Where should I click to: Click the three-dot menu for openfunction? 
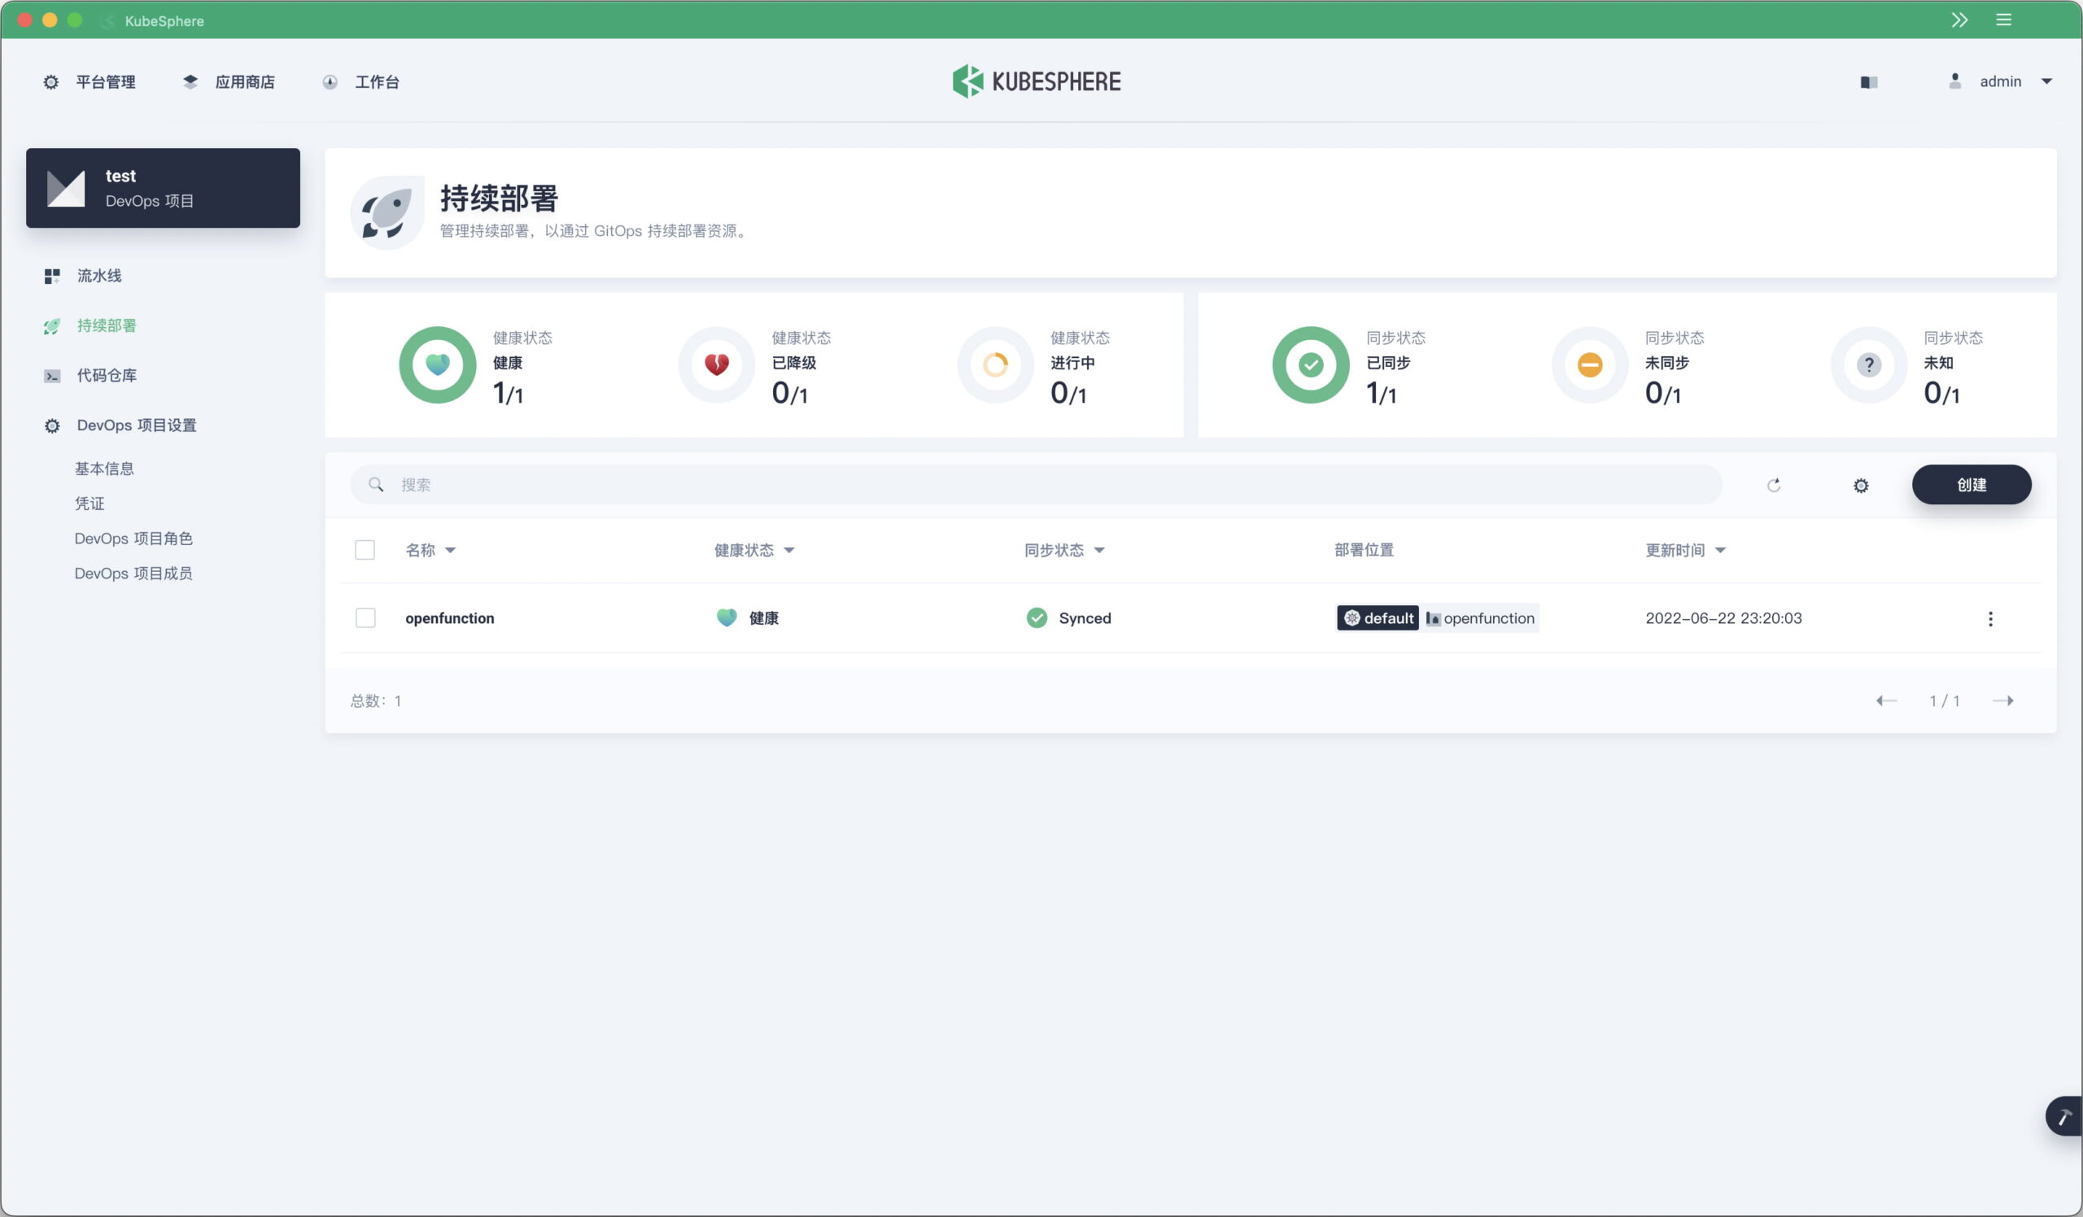(1990, 616)
